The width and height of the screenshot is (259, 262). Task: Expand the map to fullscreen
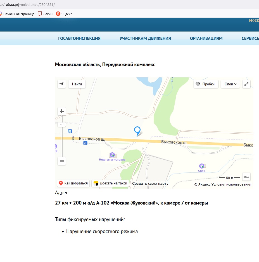tap(246, 84)
